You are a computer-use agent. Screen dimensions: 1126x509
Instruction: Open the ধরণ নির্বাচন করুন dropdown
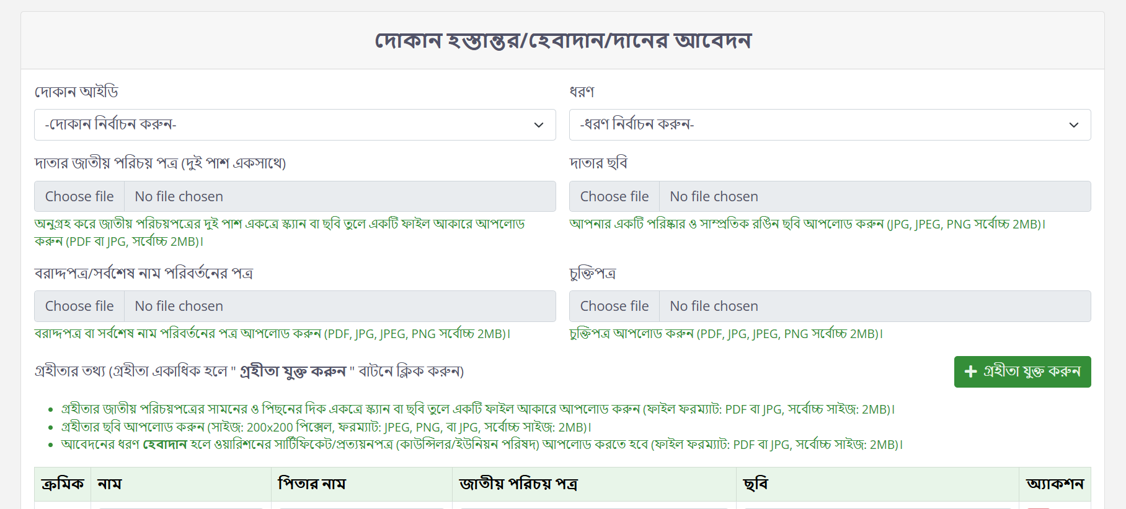pyautogui.click(x=830, y=125)
